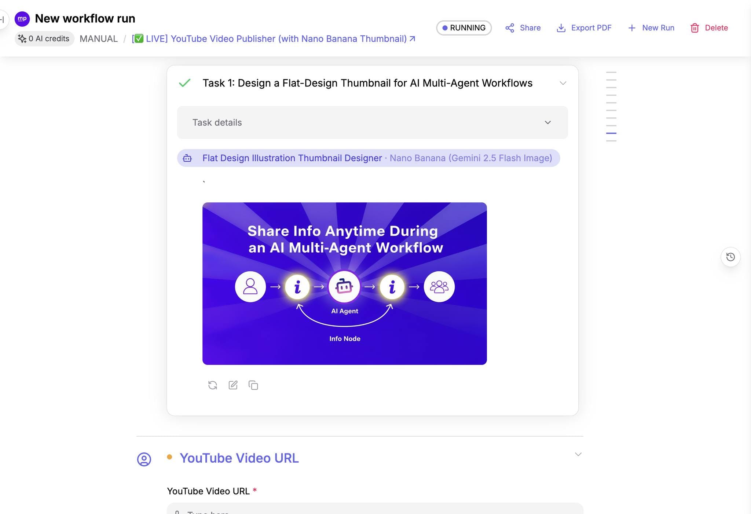751x514 pixels.
Task: Click the mp workspace avatar logo
Action: (22, 19)
